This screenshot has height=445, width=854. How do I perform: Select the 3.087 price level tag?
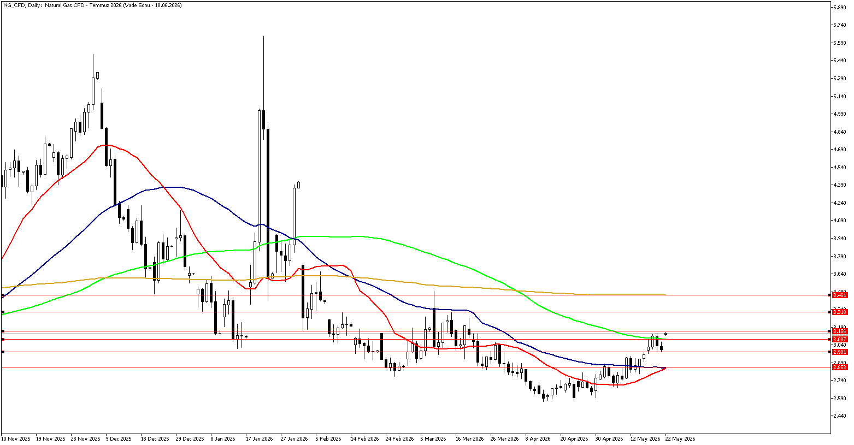pyautogui.click(x=840, y=339)
